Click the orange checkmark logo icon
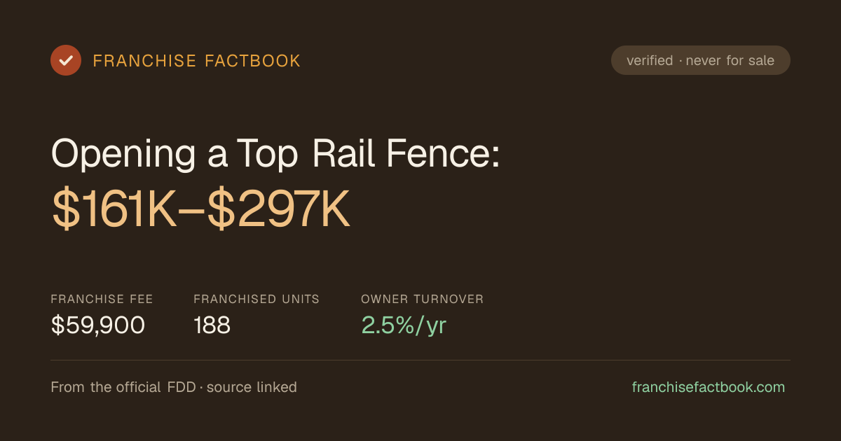The width and height of the screenshot is (841, 441). point(66,60)
